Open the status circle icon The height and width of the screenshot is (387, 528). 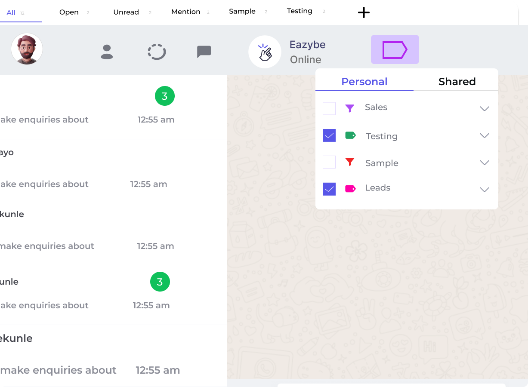click(x=157, y=52)
